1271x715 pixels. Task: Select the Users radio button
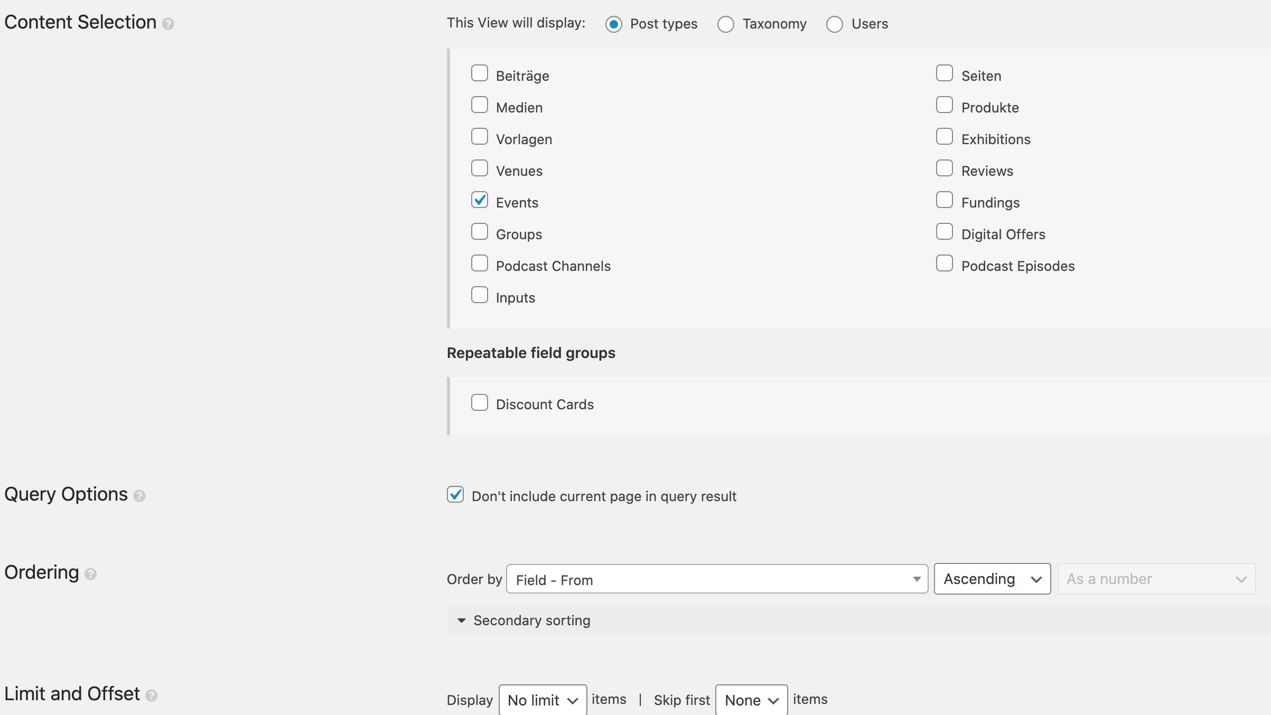(835, 24)
